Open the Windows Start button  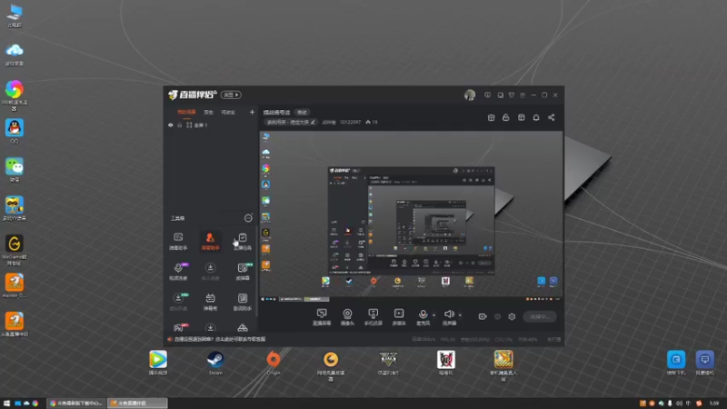(6, 404)
